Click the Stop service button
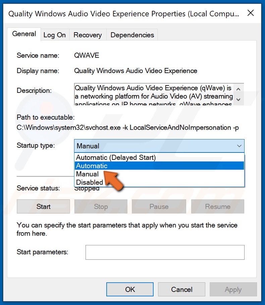Screen dimensions: 265x305 (101, 206)
